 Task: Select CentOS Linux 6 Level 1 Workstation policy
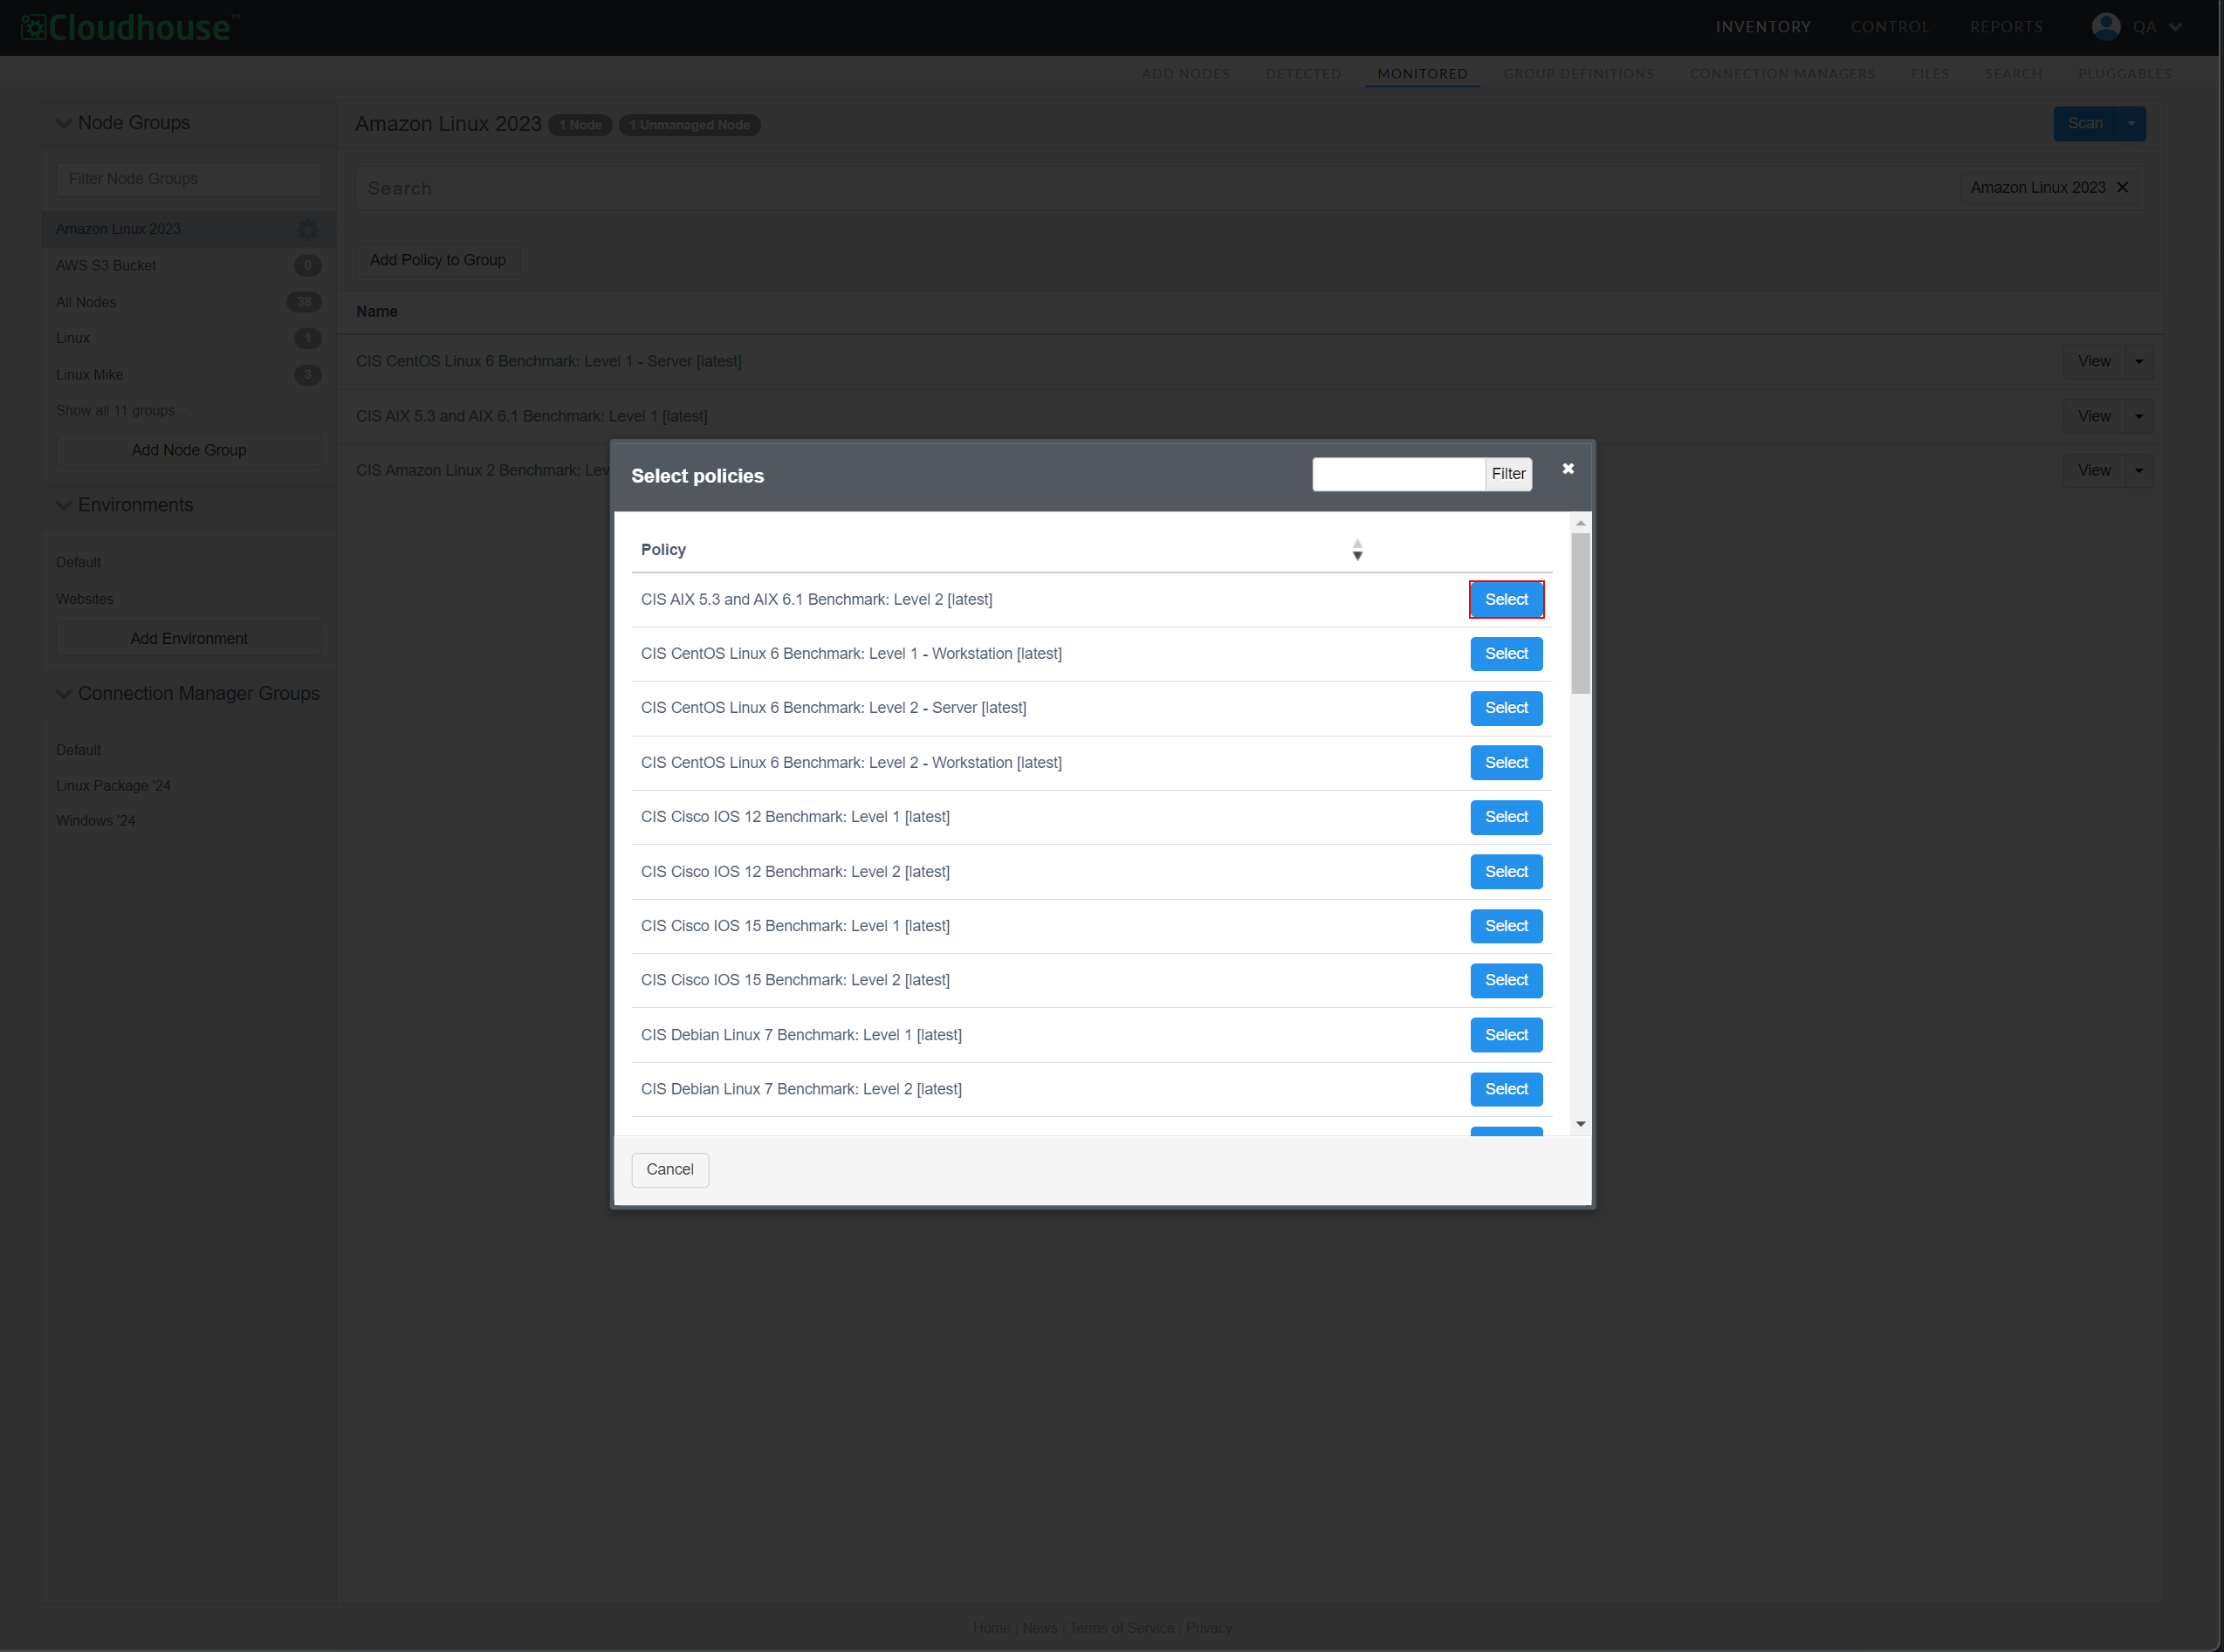click(x=1506, y=654)
